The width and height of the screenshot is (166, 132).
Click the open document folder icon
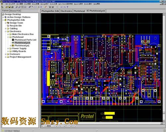click(7, 7)
